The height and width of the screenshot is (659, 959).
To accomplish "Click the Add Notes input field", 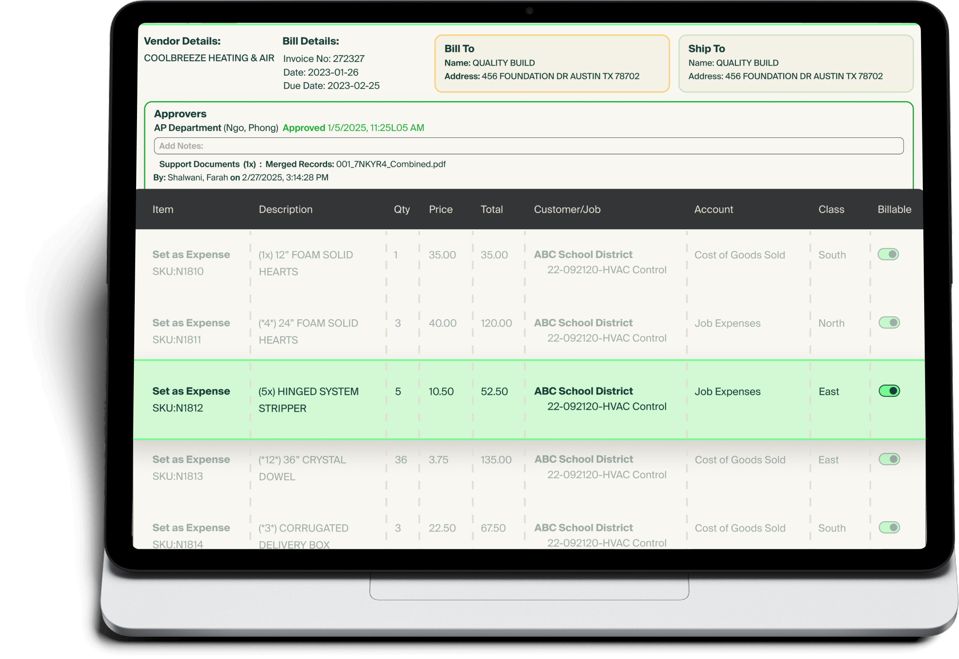I will (x=528, y=146).
